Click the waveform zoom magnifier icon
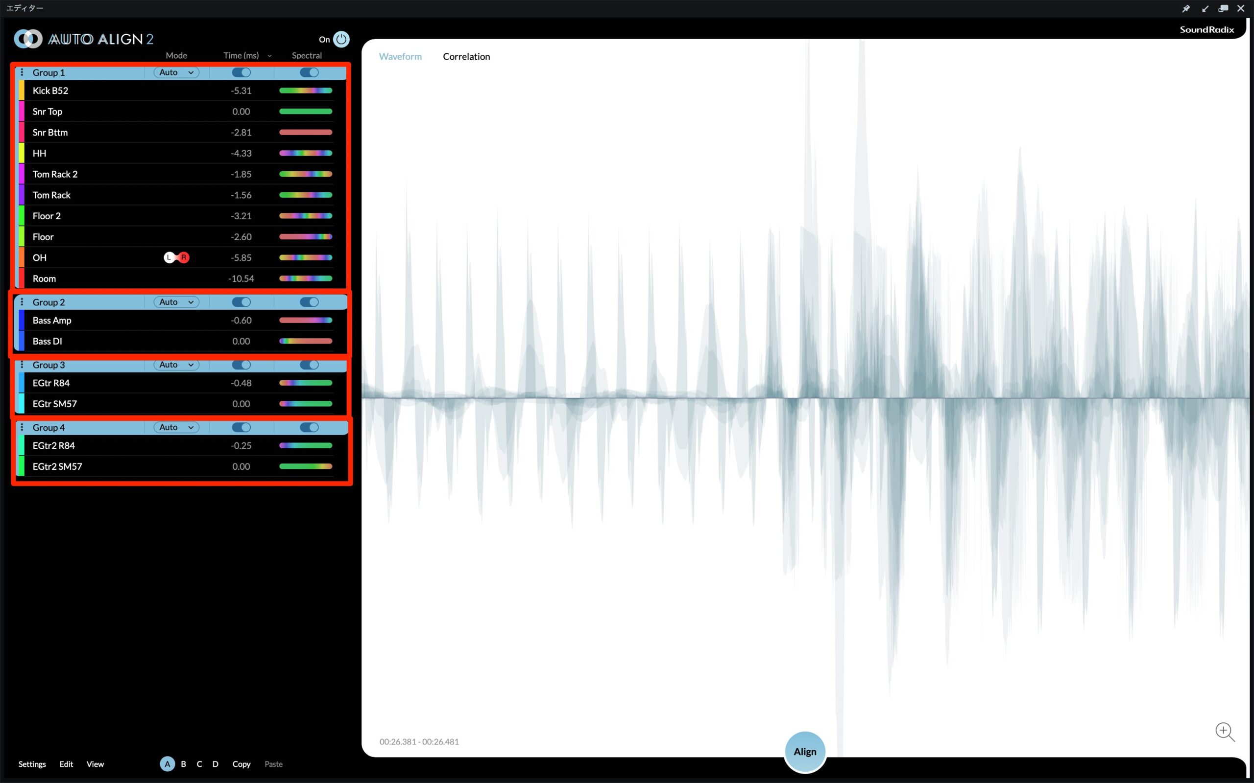Screen dimensions: 1254x783 click(x=1225, y=732)
